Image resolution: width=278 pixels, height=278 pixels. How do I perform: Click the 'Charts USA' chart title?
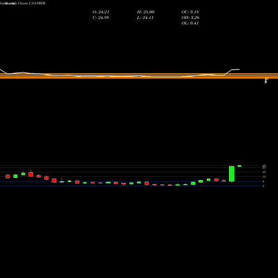(27, 3)
